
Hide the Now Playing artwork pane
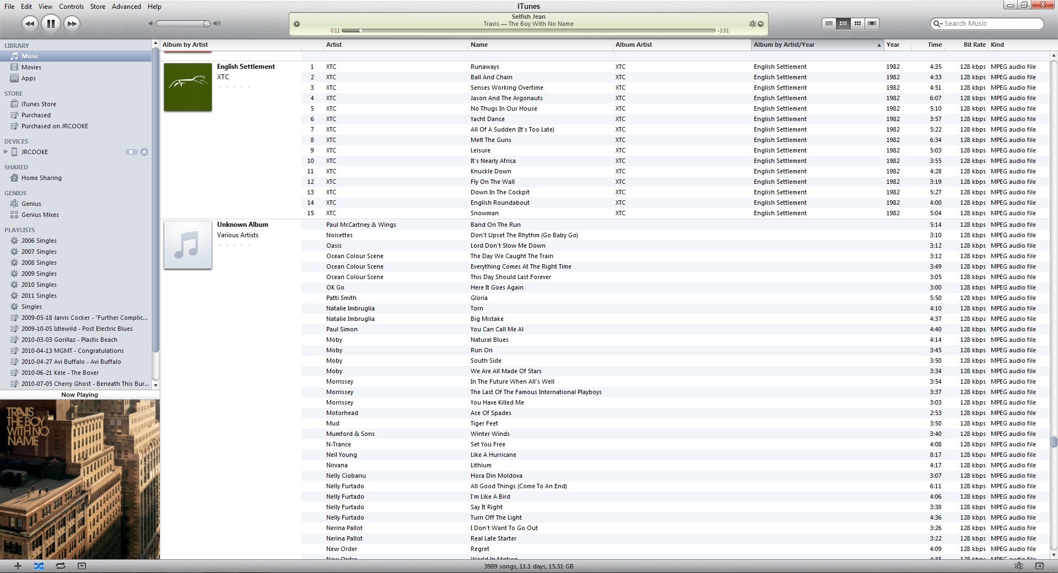click(x=82, y=566)
